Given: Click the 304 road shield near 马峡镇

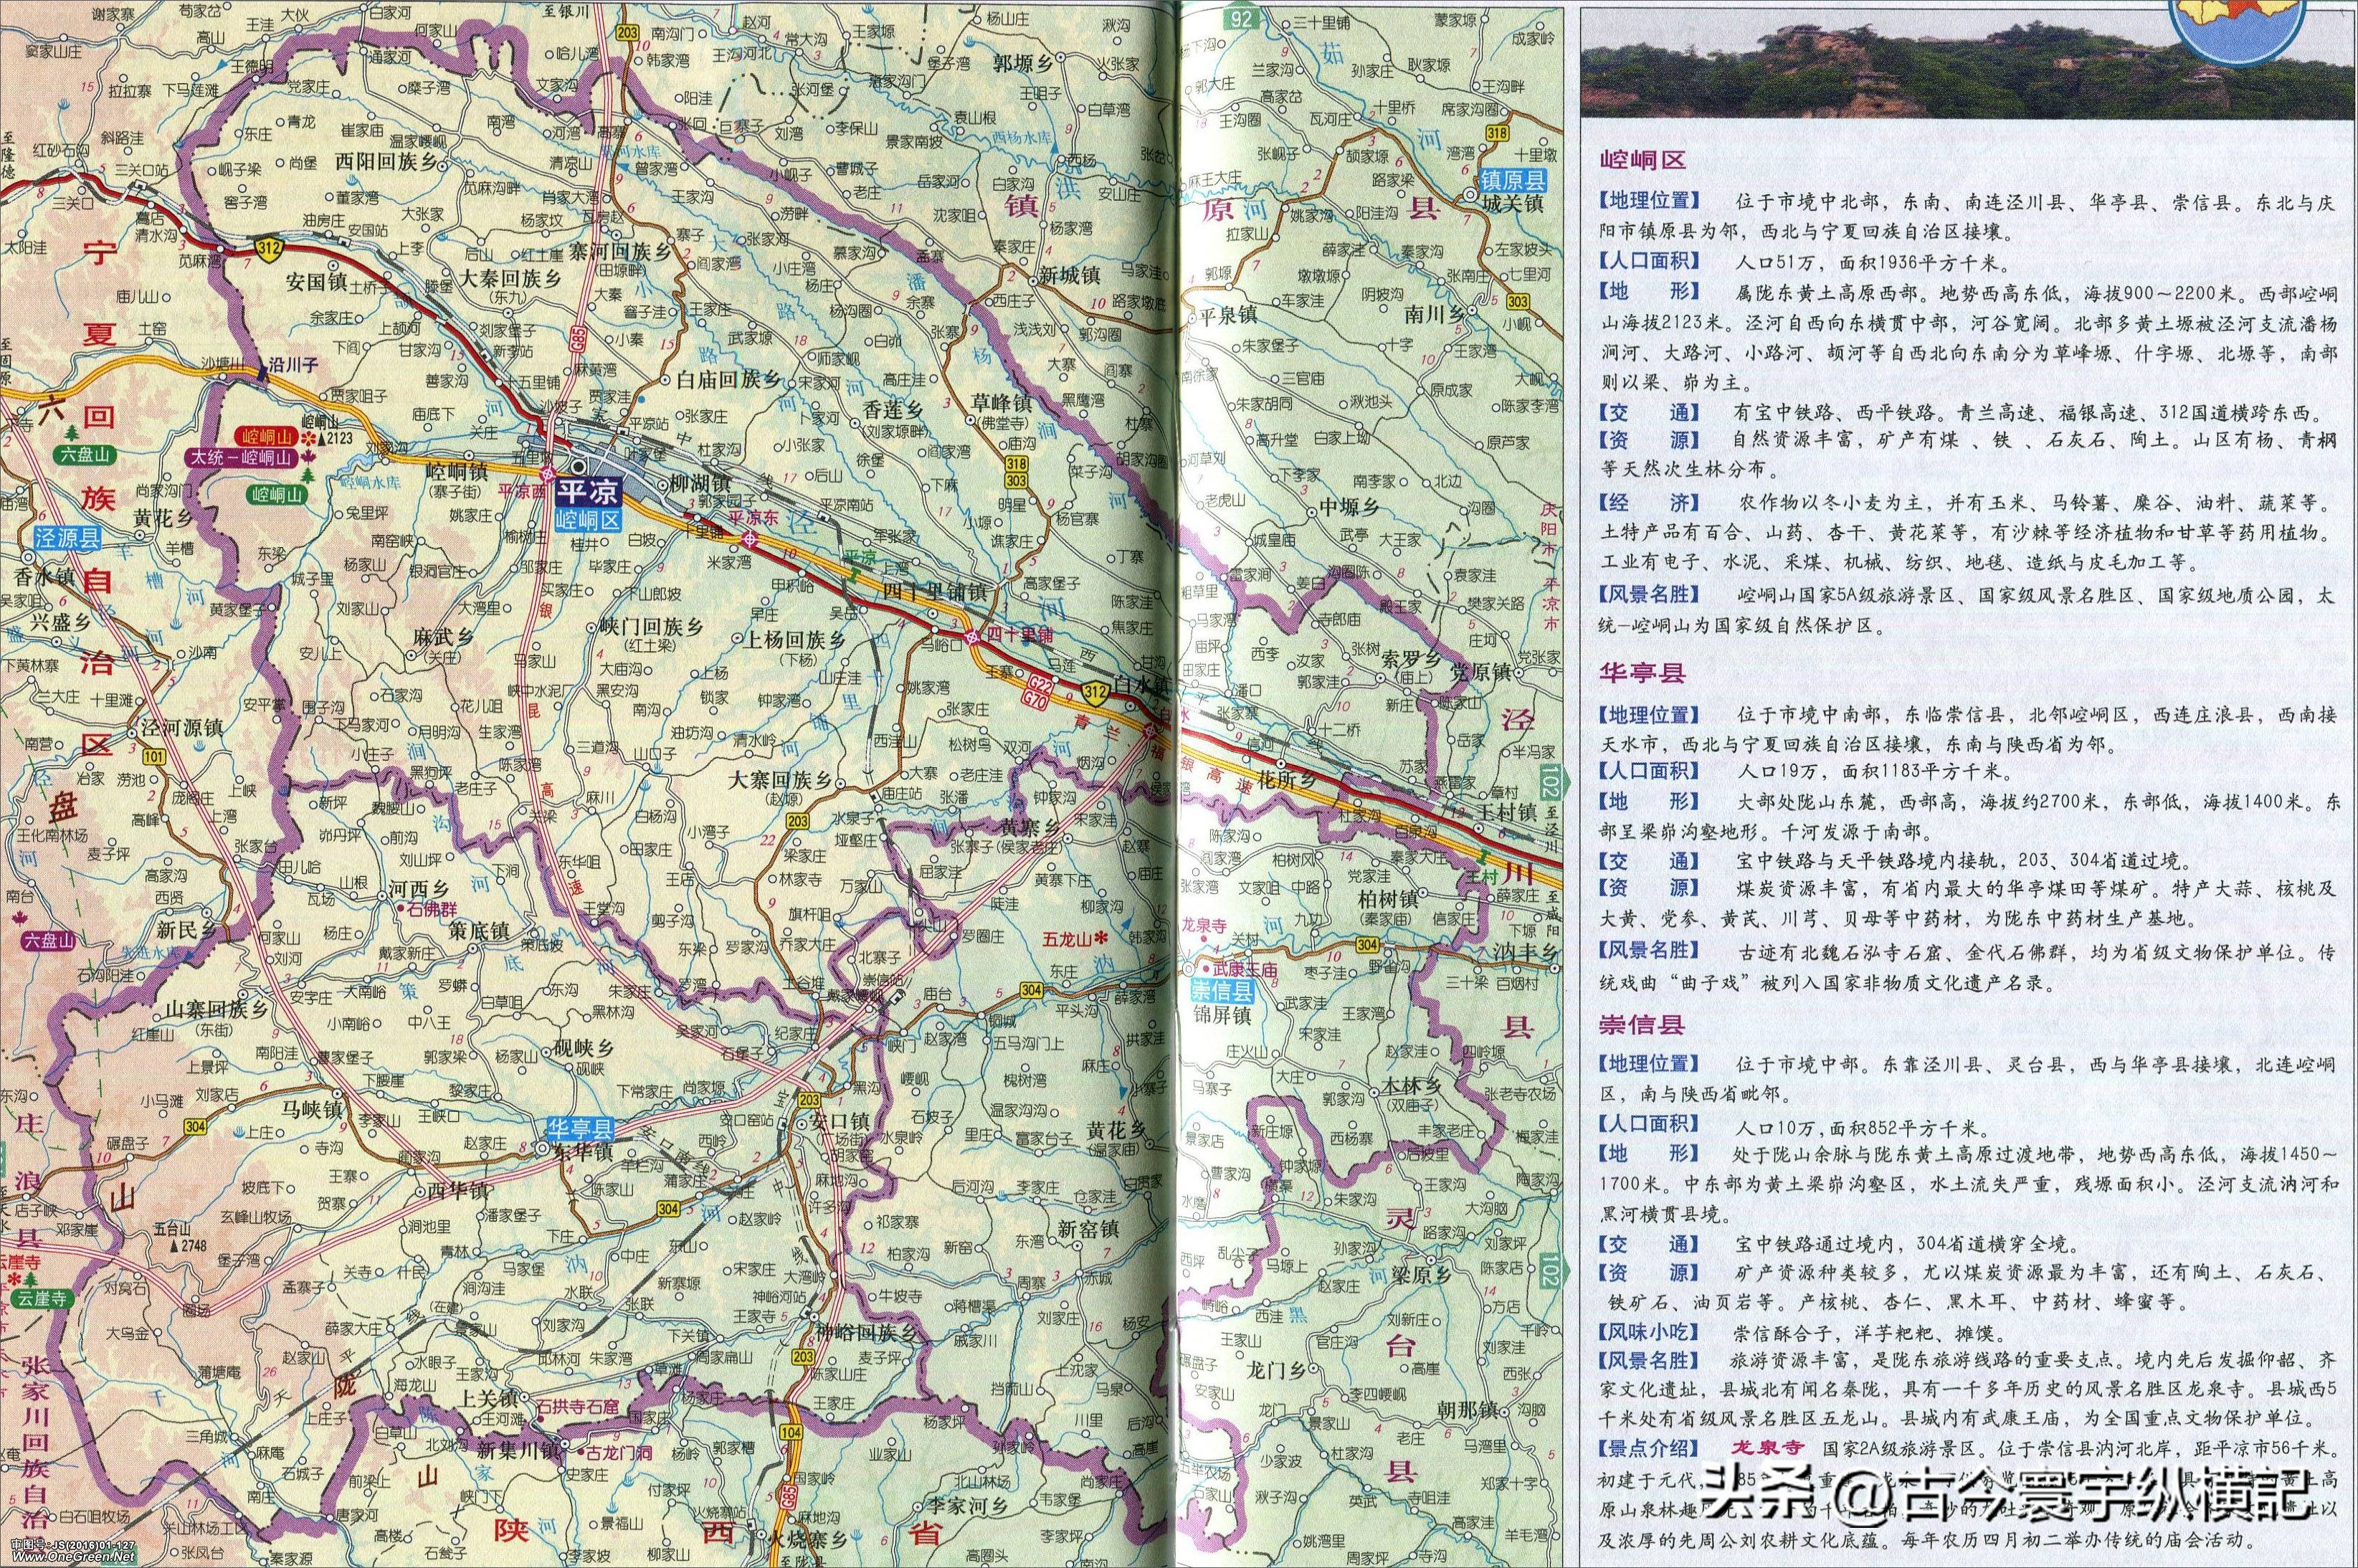Looking at the screenshot, I should 195,1128.
